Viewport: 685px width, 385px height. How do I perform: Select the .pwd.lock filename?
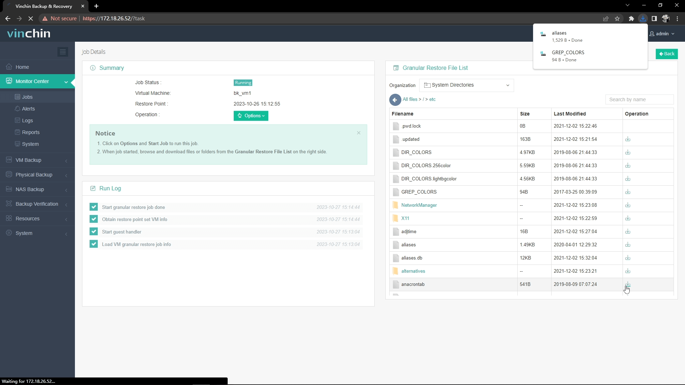(411, 126)
